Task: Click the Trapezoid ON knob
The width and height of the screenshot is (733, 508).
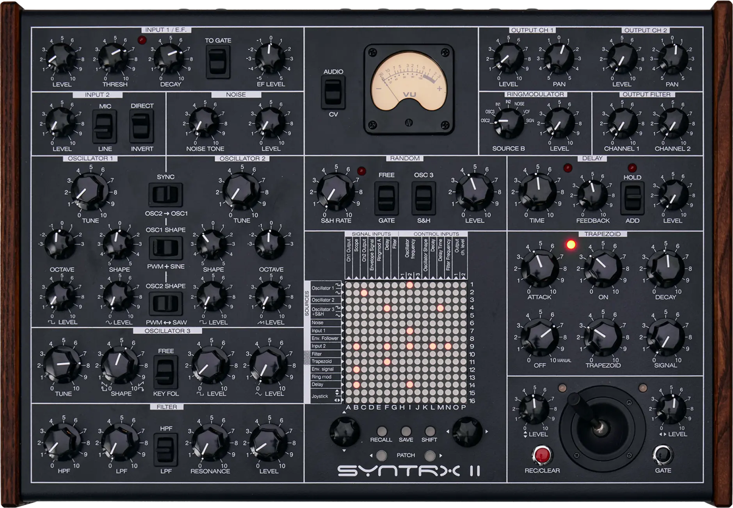Action: pyautogui.click(x=603, y=268)
